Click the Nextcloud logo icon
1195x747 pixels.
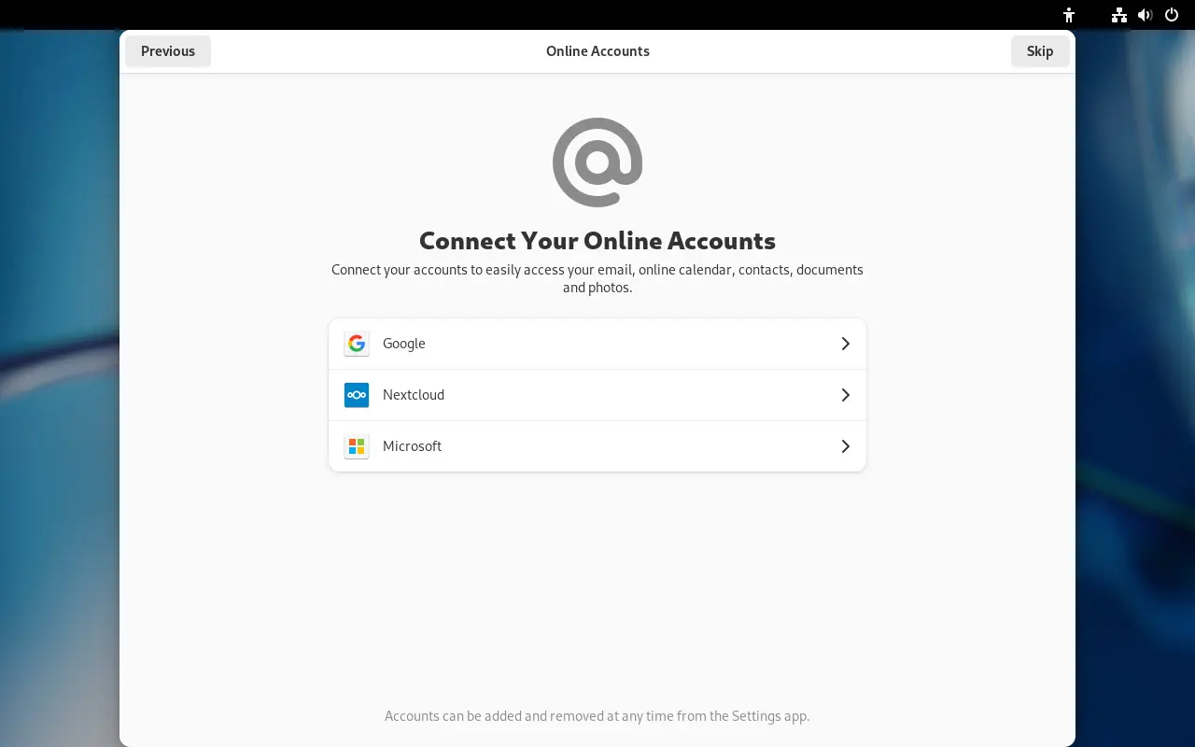[357, 395]
